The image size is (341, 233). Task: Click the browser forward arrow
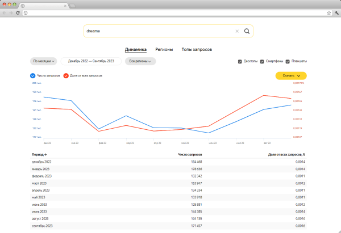click(x=11, y=12)
